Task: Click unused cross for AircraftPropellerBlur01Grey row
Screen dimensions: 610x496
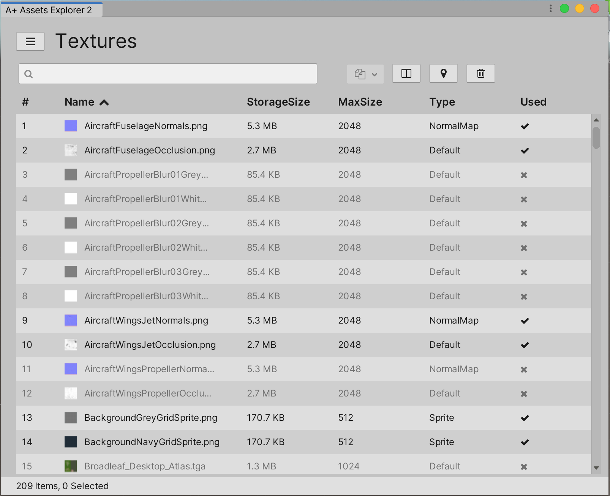Action: (524, 175)
